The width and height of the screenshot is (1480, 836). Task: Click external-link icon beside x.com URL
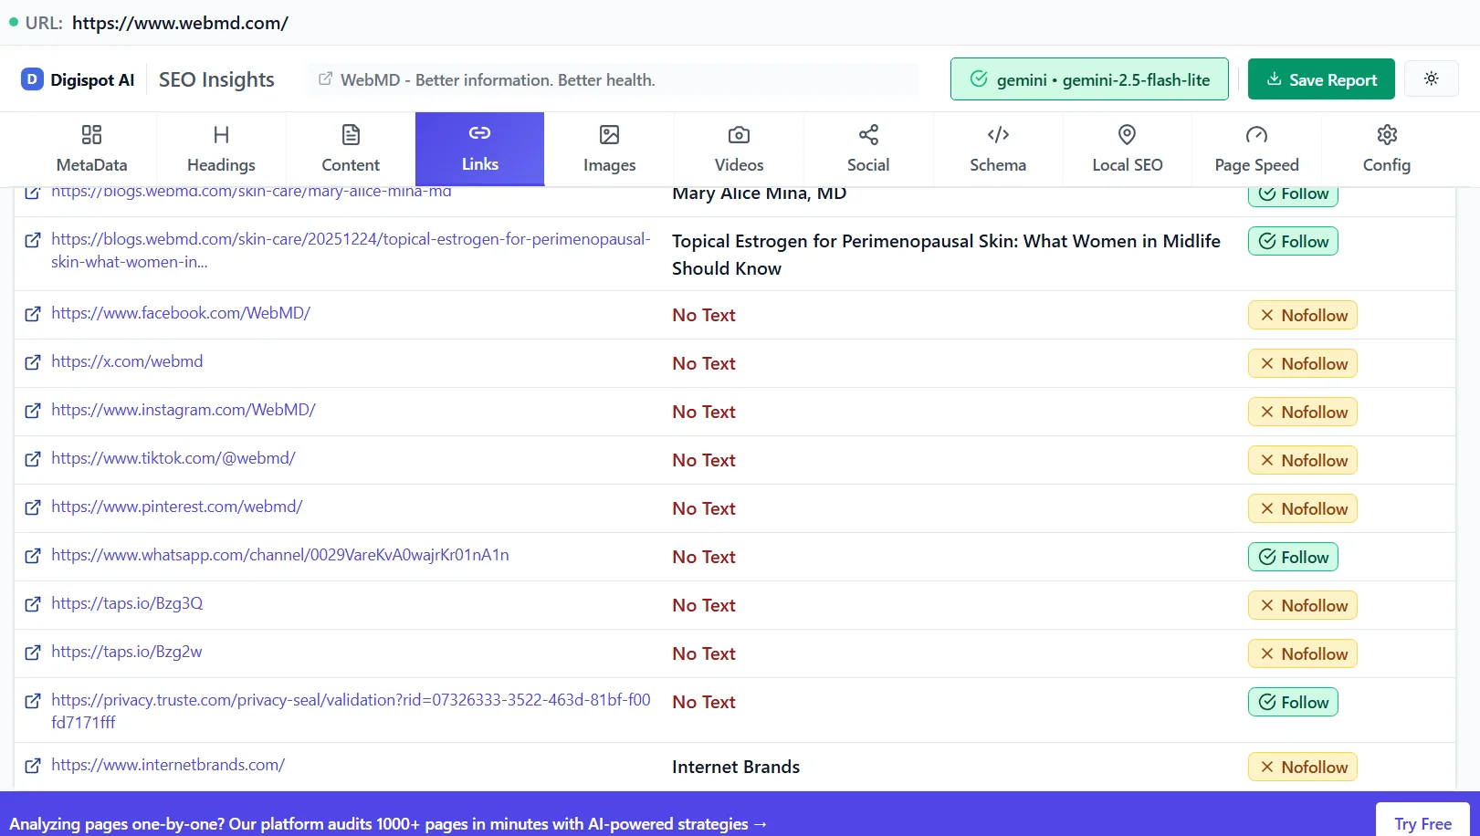click(x=33, y=362)
